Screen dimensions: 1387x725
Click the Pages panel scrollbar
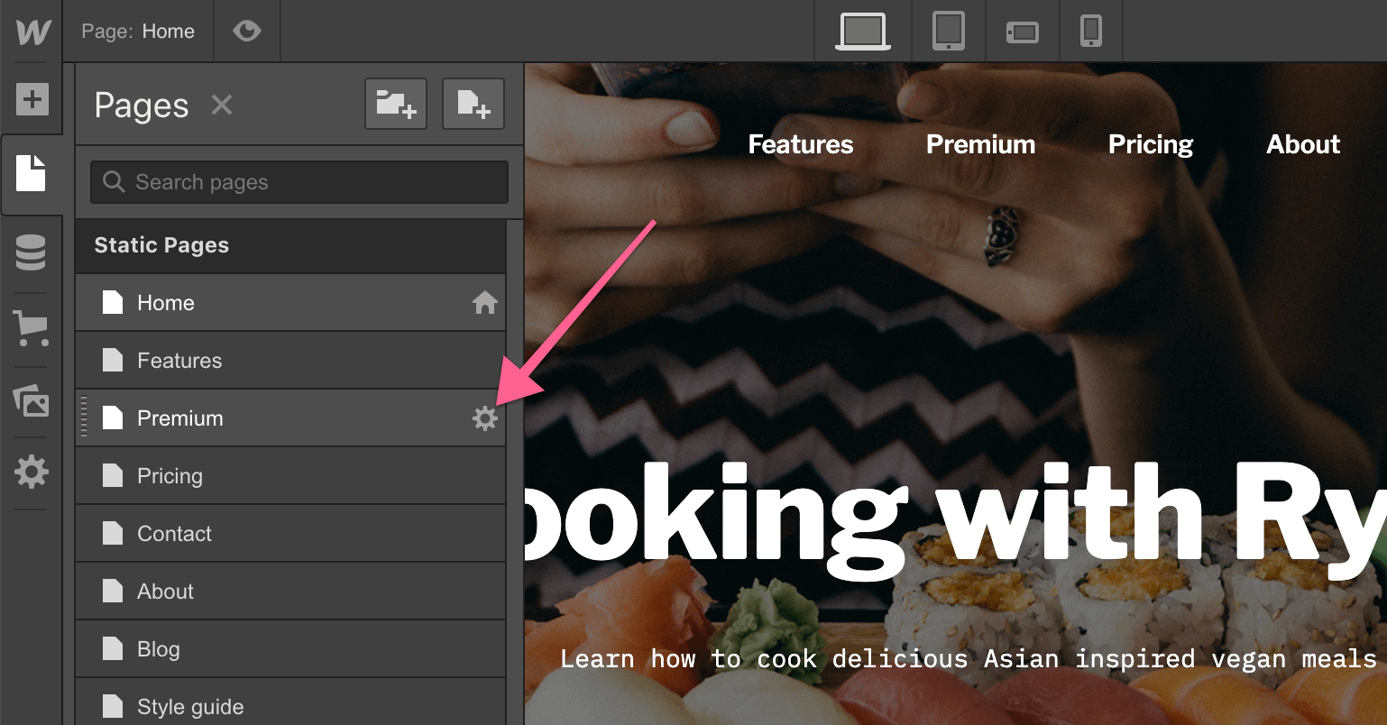tap(515, 472)
